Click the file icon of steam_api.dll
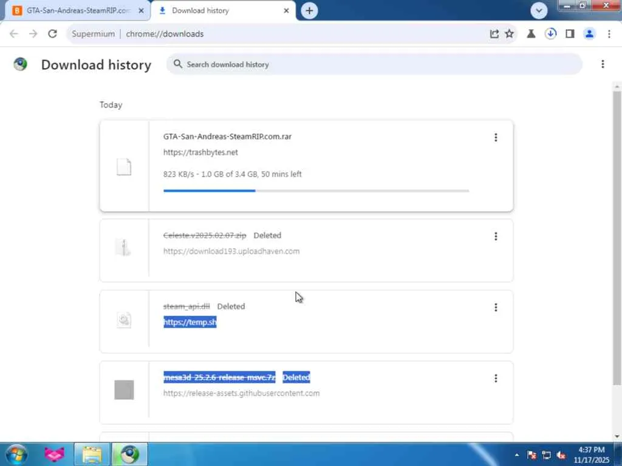The image size is (622, 466). tap(124, 320)
